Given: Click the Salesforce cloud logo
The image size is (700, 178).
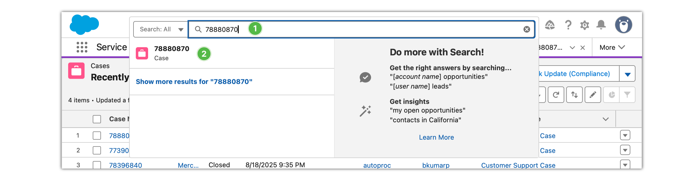Looking at the screenshot, I should tap(84, 25).
